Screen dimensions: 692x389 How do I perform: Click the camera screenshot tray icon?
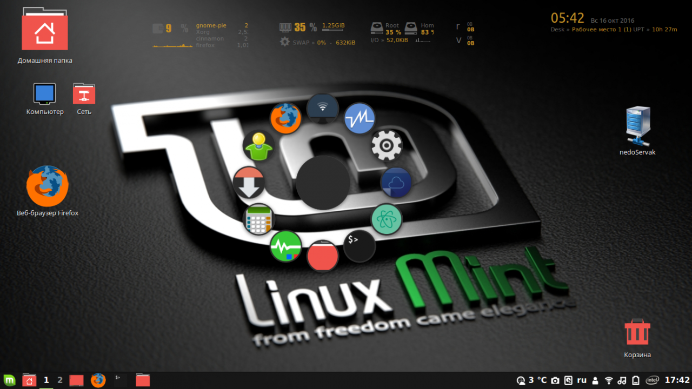point(555,380)
